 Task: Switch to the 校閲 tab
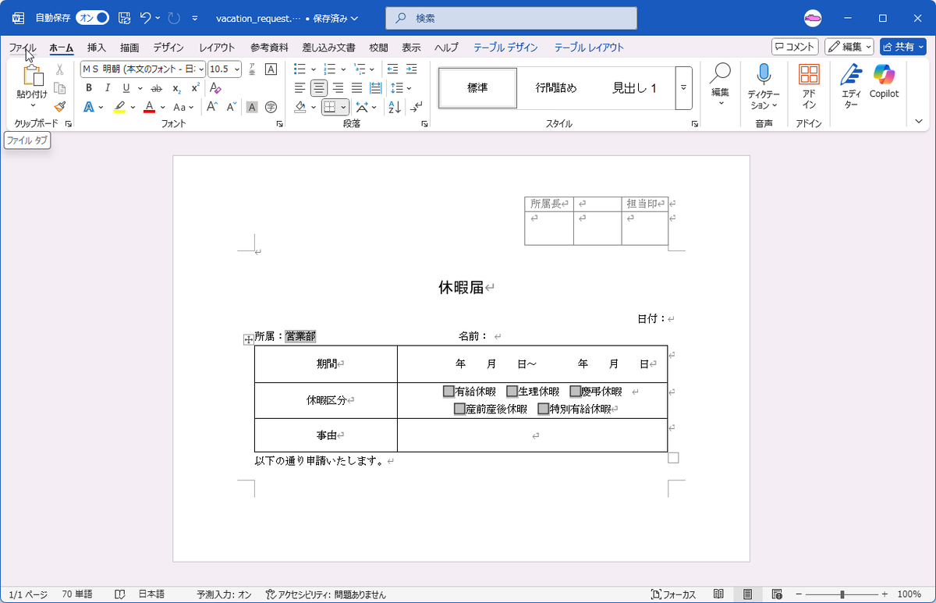[378, 48]
